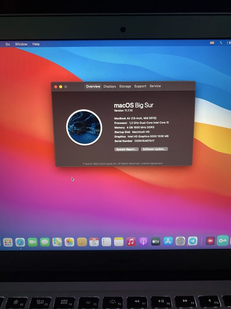Switch to the Storage tab
The width and height of the screenshot is (231, 309).
pos(125,87)
